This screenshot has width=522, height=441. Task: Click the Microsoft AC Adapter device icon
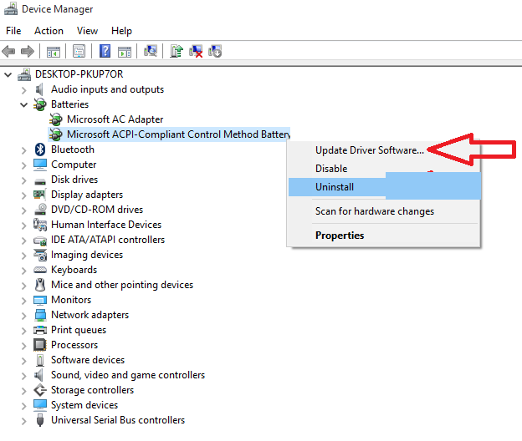(x=55, y=119)
